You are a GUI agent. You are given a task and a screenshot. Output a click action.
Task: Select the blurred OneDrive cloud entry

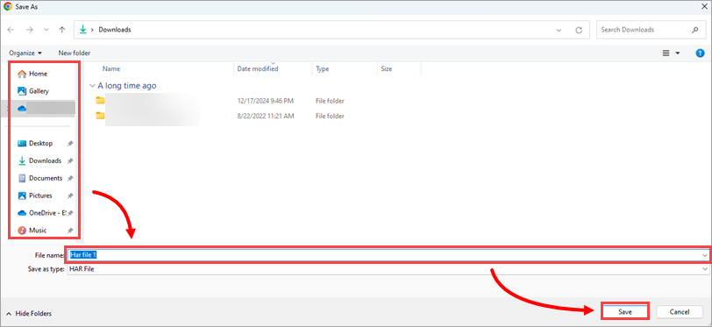coord(46,108)
